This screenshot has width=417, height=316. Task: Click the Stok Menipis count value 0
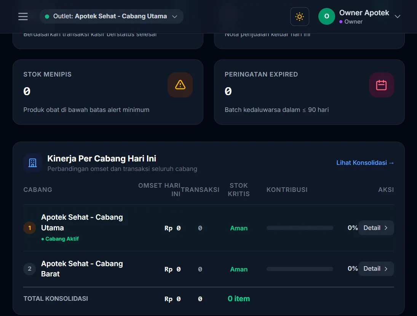[x=27, y=91]
